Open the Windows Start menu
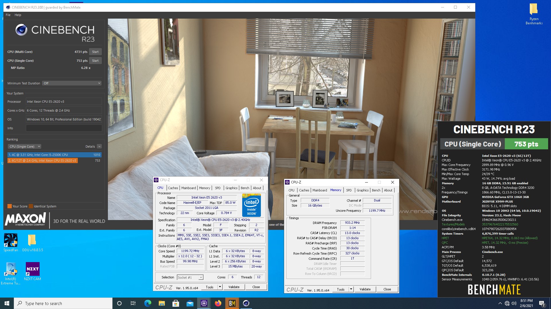The image size is (551, 309). (7, 303)
